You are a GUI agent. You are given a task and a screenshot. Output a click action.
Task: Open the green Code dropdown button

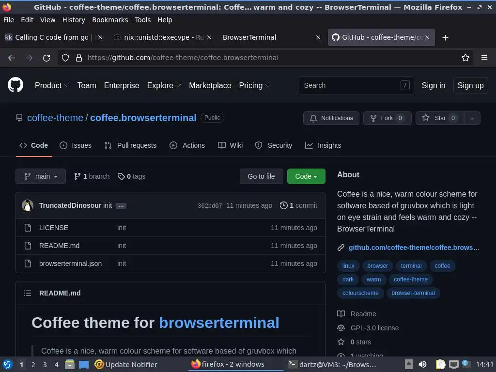[x=306, y=176]
